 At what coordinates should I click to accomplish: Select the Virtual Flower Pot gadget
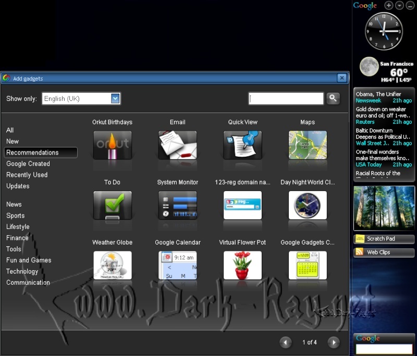pos(242,265)
